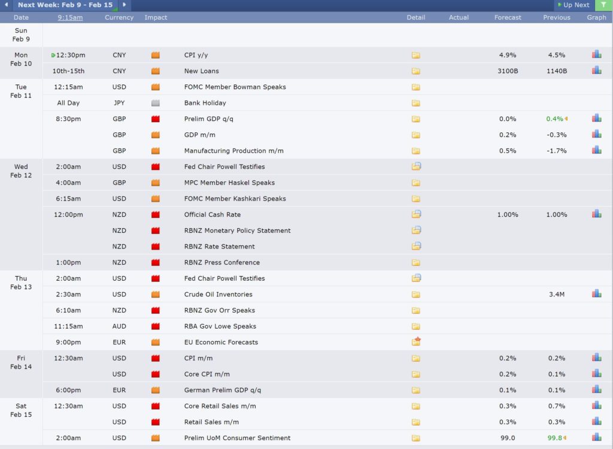Viewport: 613px width, 449px height.
Task: Open detail folder for Core CPI m/m
Action: coord(416,374)
